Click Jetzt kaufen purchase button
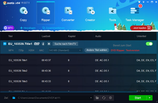158x103 pixels. click(x=141, y=28)
